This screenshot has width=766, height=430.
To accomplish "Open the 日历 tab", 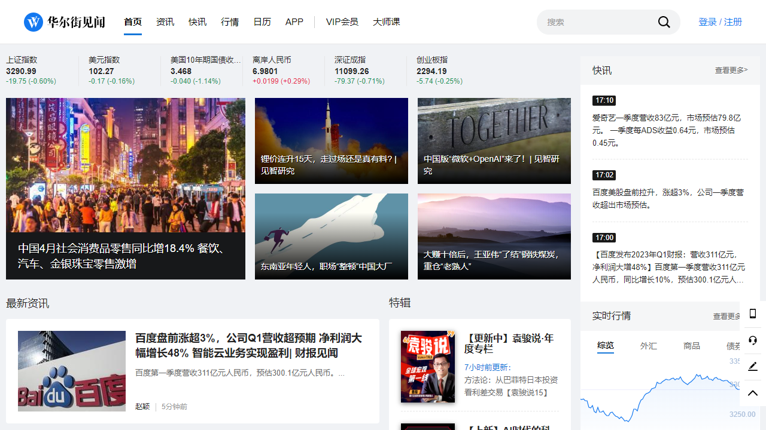I will (262, 21).
